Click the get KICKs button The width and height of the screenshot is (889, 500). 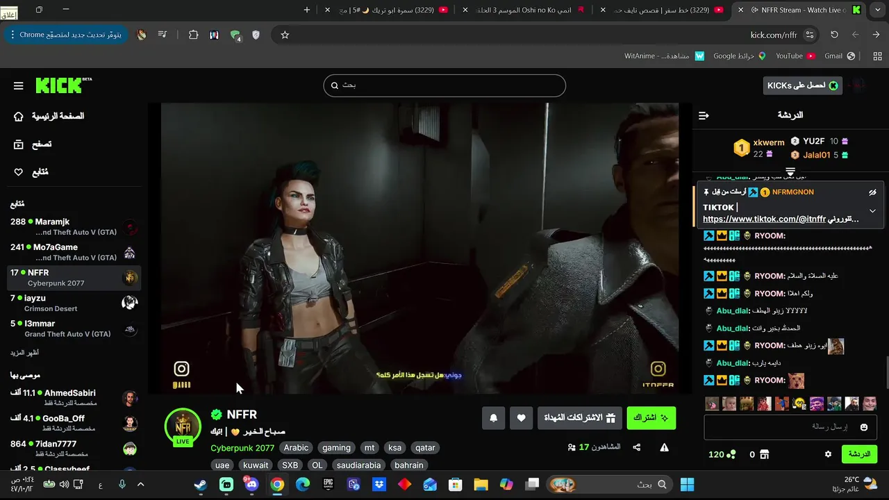[802, 85]
